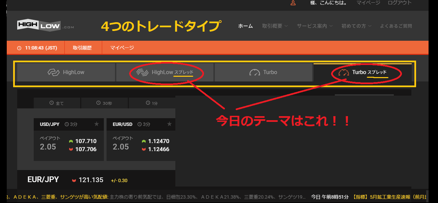The image size is (438, 203).
Task: Open the Turbo trade type tab
Action: click(263, 72)
